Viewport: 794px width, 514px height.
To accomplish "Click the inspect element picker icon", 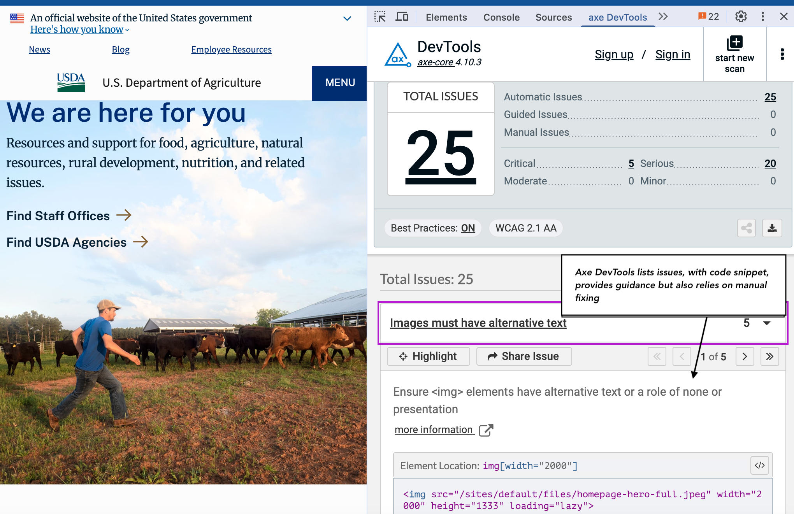I will 379,17.
